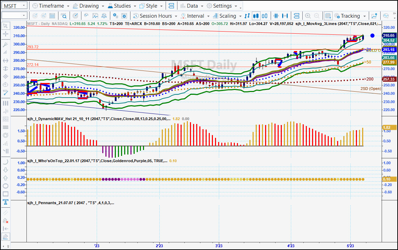
Task: Choose the arc drawing tool
Action: pos(5,162)
